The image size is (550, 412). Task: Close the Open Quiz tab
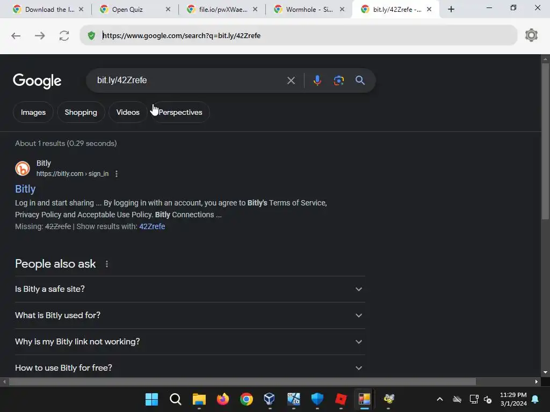(168, 10)
